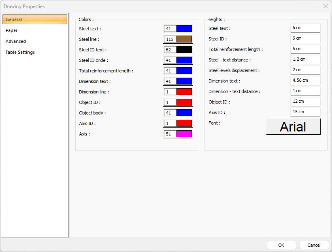332x252 pixels.
Task: Open Table Settings in the sidebar
Action: coord(20,52)
